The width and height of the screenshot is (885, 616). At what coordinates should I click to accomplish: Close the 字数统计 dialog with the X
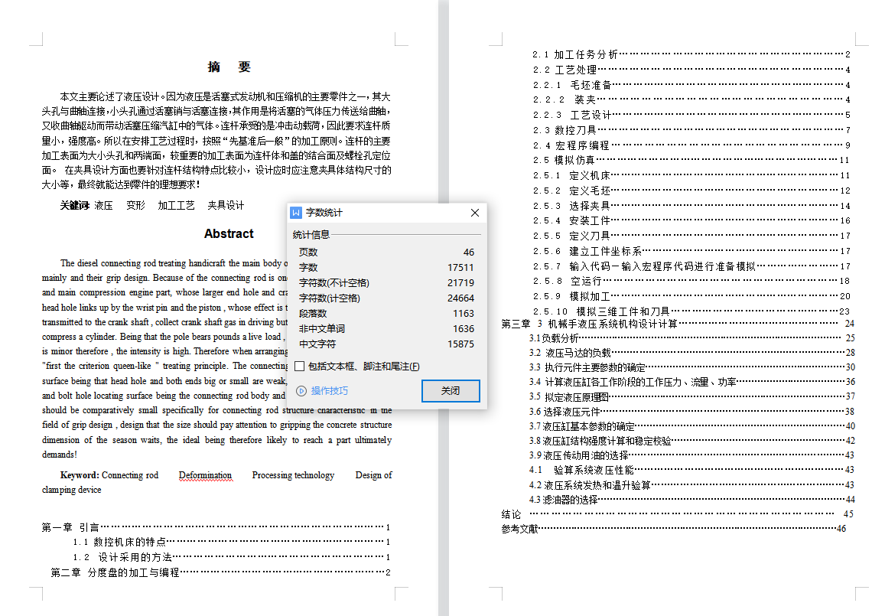point(474,213)
